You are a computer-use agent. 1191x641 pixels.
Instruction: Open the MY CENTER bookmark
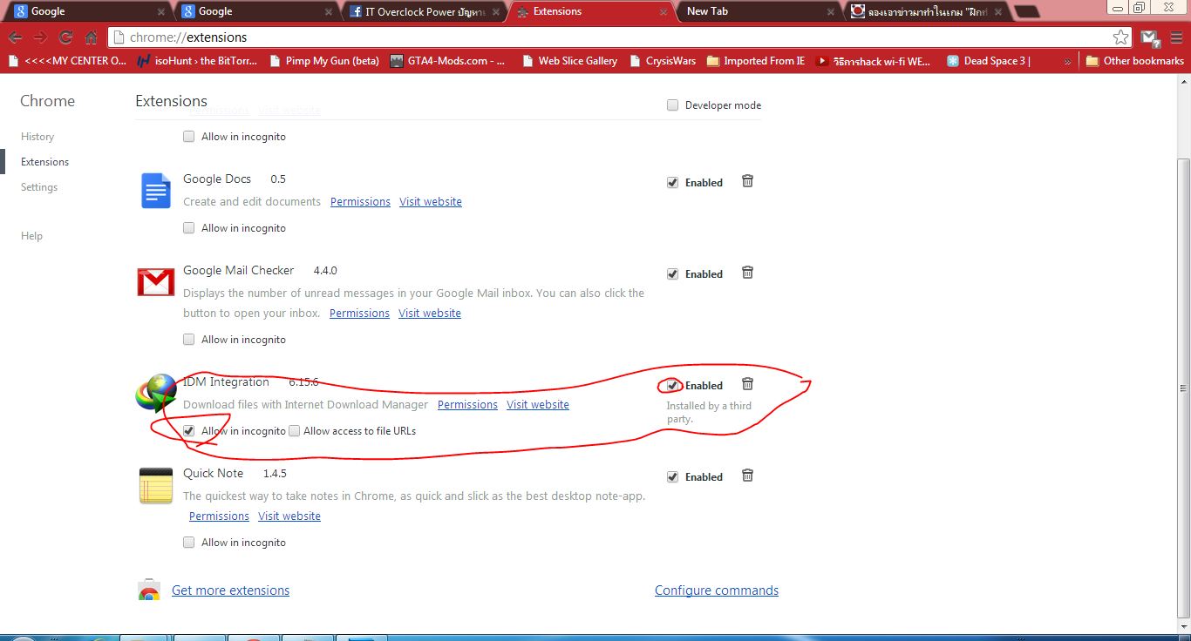(68, 61)
